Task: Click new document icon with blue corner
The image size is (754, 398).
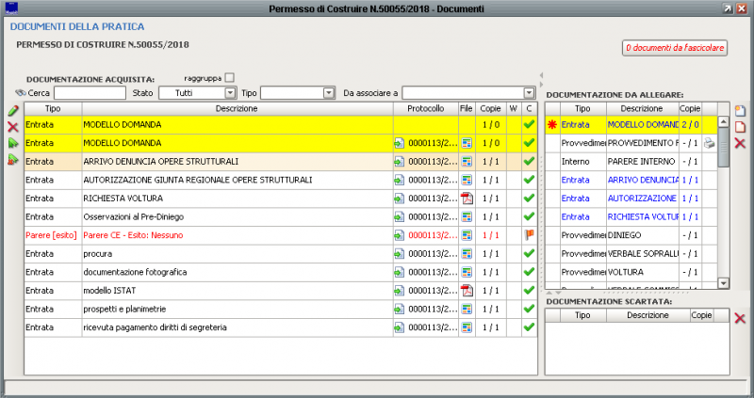Action: click(x=740, y=111)
